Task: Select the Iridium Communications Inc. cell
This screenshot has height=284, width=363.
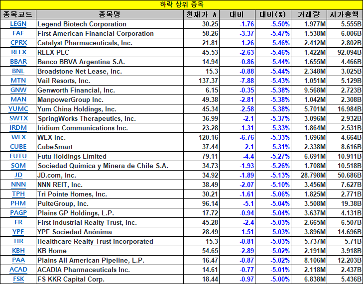Action: coord(110,128)
